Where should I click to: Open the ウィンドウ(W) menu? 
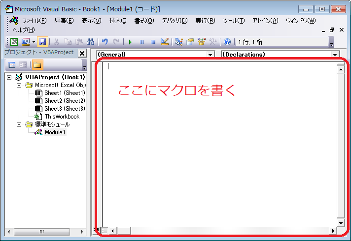point(301,21)
